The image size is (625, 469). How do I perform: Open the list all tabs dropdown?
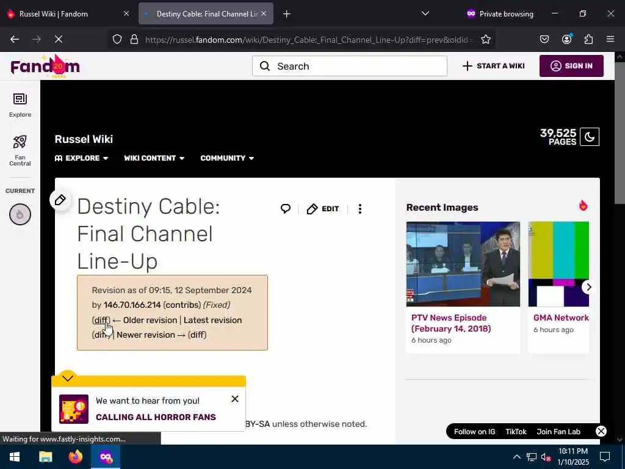(425, 13)
